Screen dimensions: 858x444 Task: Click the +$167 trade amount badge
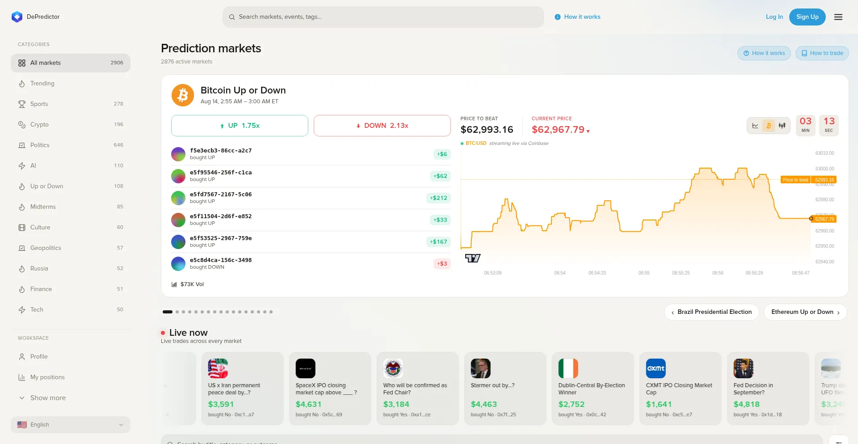pos(438,242)
